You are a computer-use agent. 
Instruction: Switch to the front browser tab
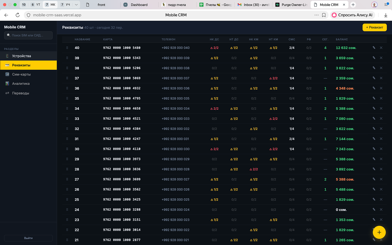pos(101,5)
